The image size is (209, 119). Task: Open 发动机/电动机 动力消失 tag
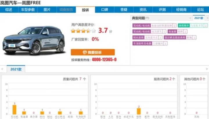tap(149, 31)
